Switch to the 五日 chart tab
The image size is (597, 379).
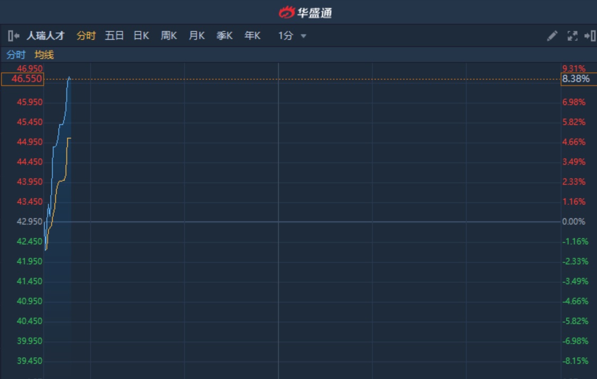point(114,36)
